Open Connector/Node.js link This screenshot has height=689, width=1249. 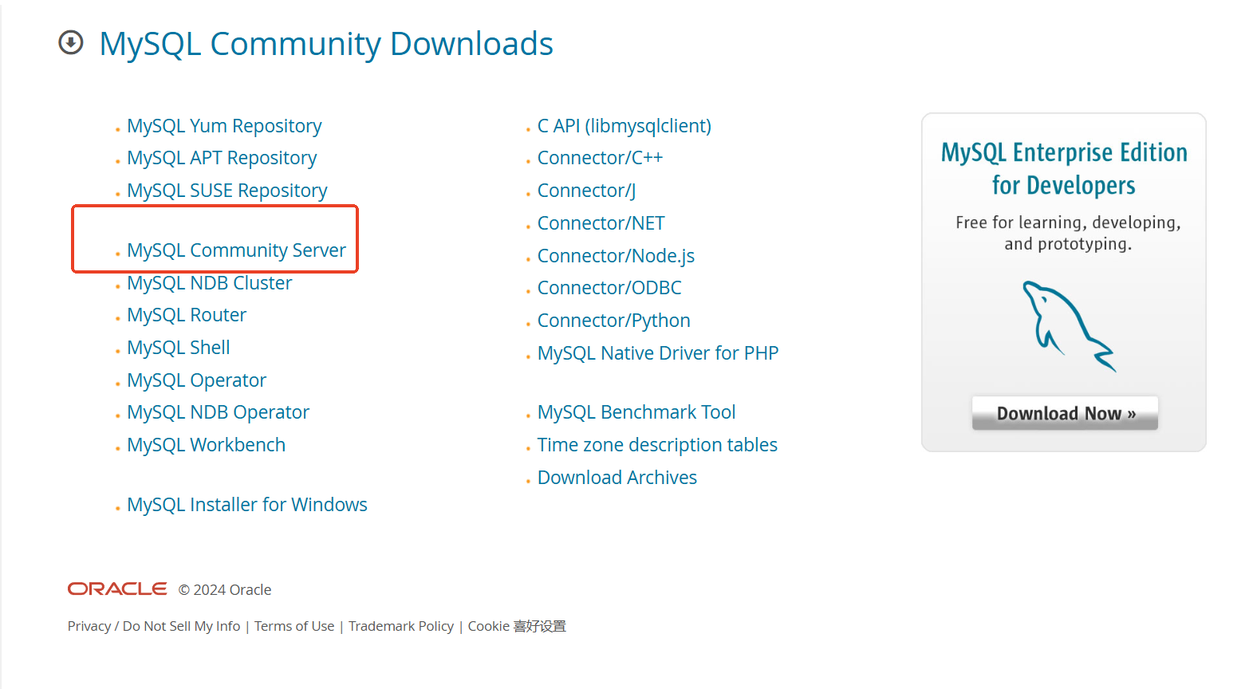pyautogui.click(x=616, y=256)
